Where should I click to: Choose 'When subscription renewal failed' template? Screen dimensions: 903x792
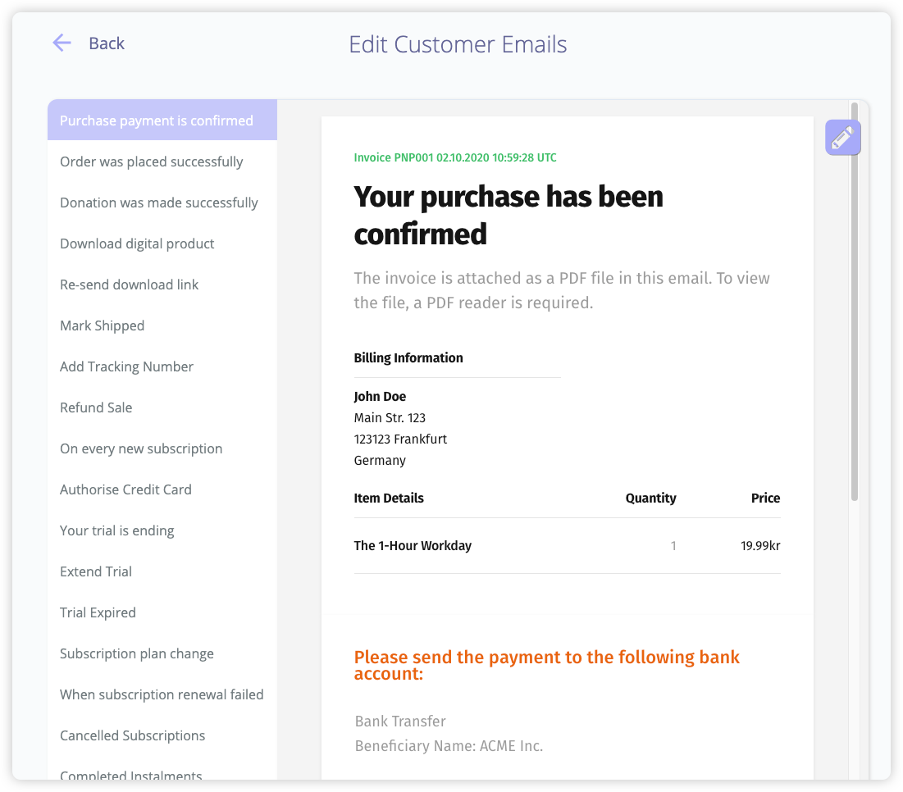pos(162,694)
